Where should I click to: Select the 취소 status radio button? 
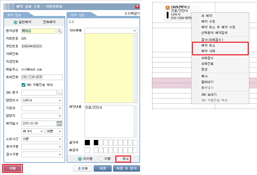point(119,159)
